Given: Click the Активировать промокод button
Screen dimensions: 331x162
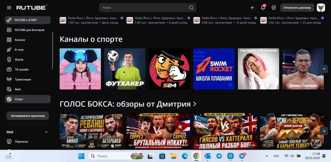Looking at the screenshot, I should 28,116.
